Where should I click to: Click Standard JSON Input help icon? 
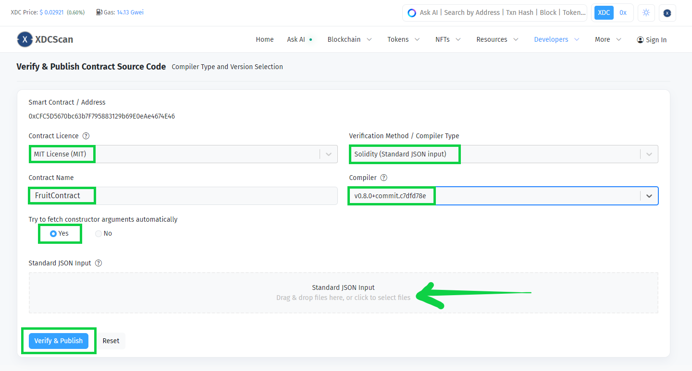pyautogui.click(x=99, y=263)
